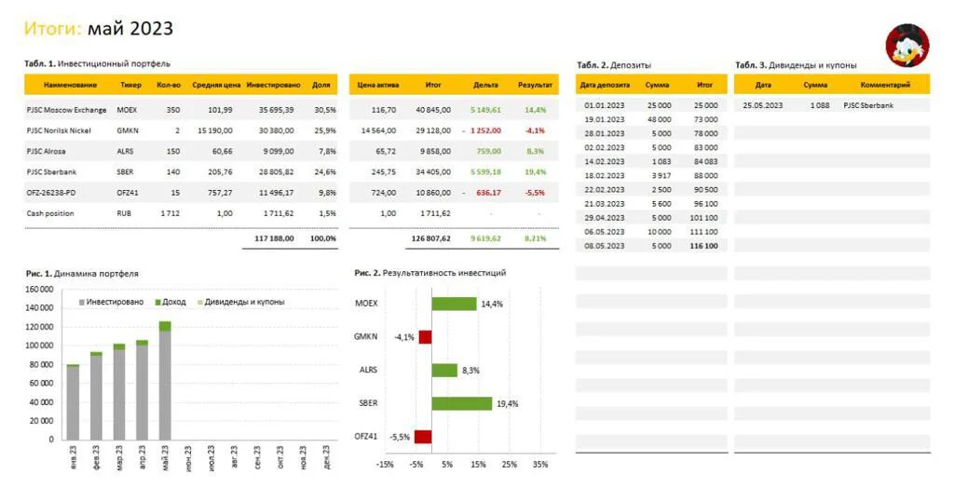
Task: Click the Тикер column header
Action: (130, 85)
